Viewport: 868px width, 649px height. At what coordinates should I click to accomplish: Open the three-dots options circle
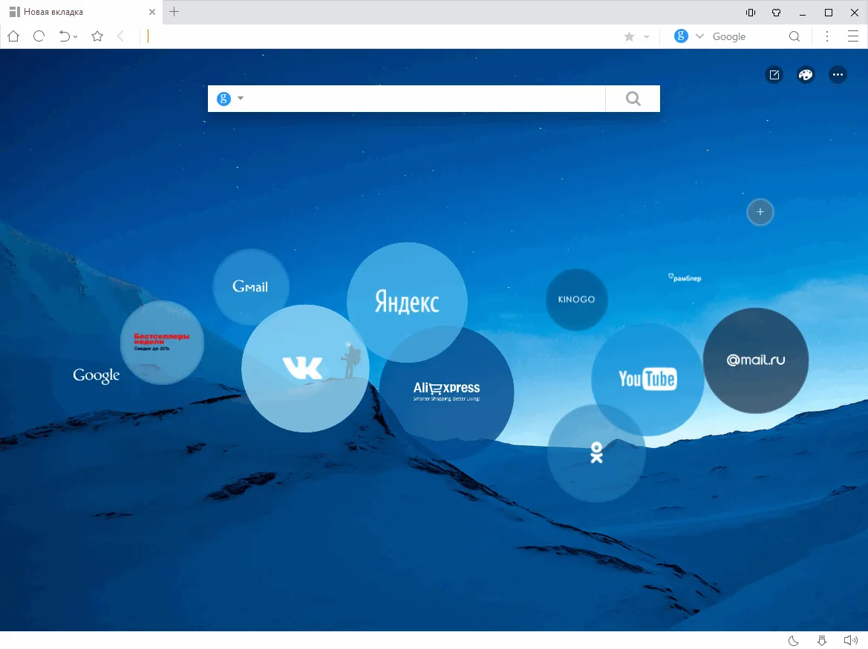click(x=838, y=75)
